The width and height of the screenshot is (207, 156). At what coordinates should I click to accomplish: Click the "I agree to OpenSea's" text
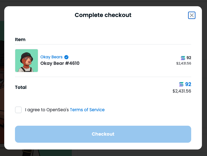click(x=47, y=110)
